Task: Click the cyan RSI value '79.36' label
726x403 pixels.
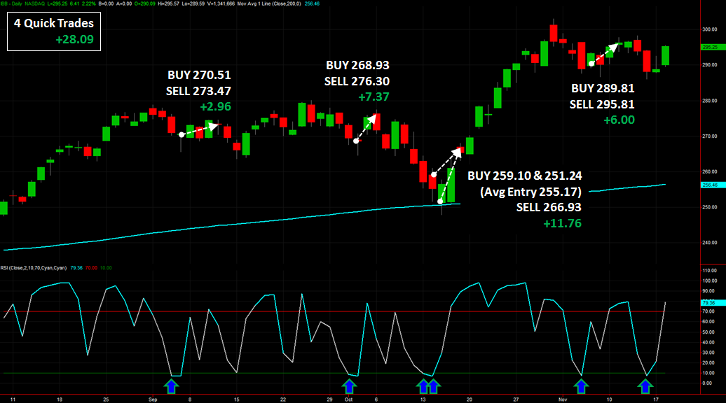Action: pos(76,268)
